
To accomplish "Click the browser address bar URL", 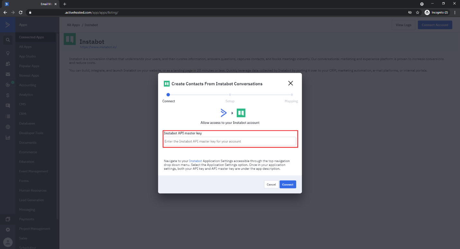I will pyautogui.click(x=91, y=13).
